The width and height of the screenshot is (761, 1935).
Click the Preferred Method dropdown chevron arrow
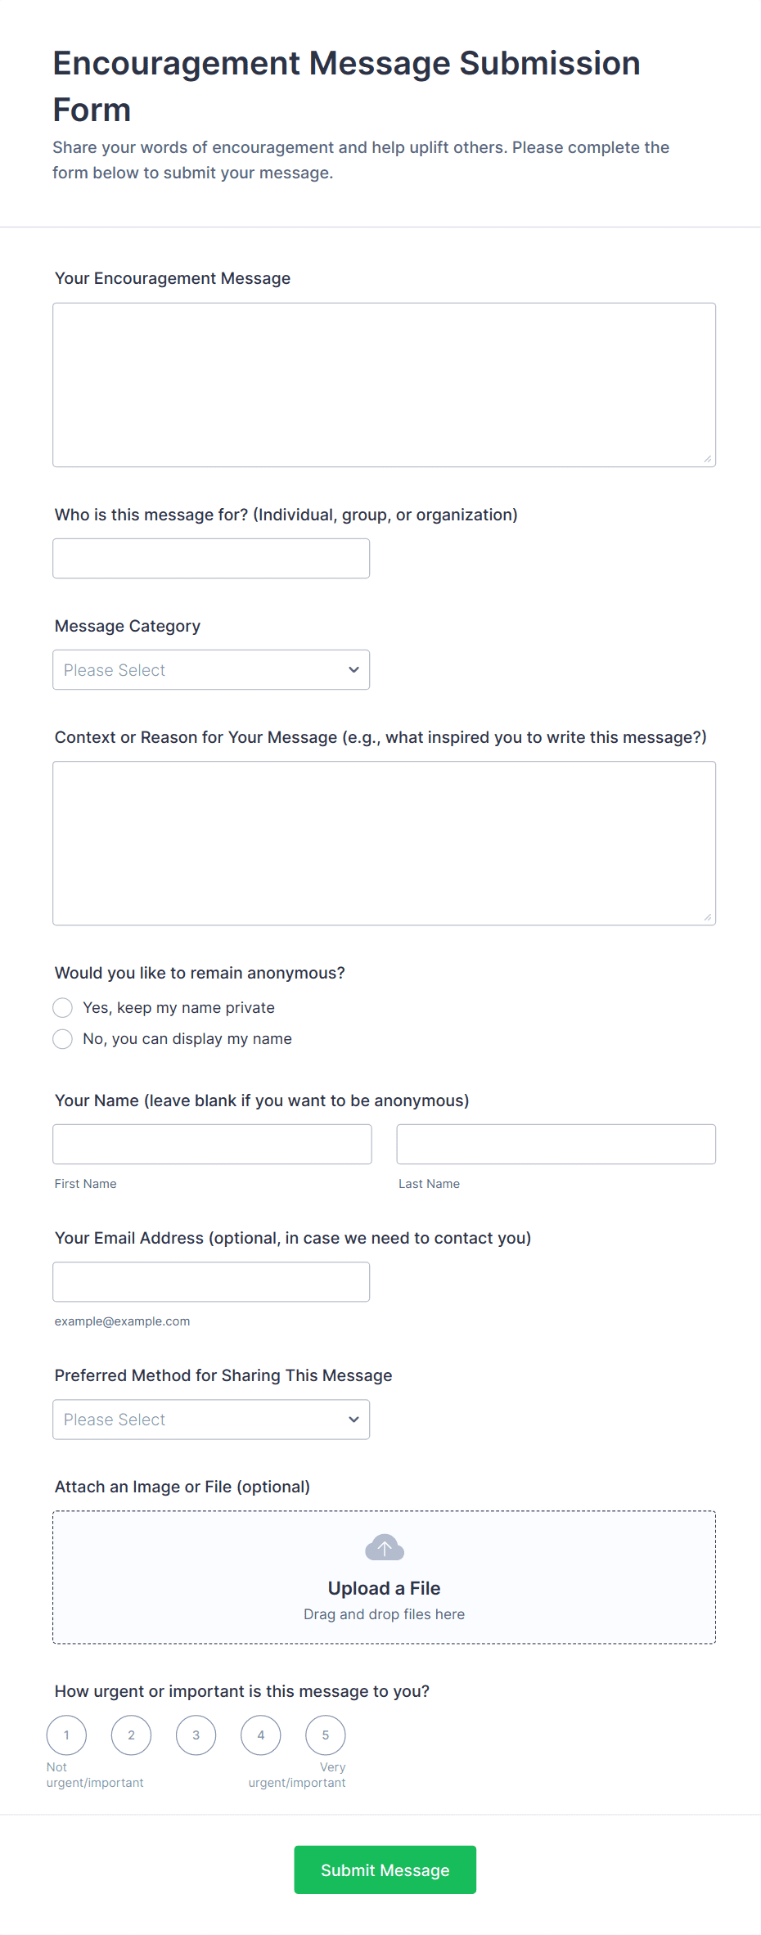coord(353,1419)
